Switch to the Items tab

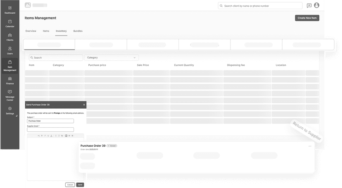point(46,31)
